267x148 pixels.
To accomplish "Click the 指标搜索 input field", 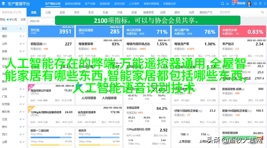I will (239, 12).
